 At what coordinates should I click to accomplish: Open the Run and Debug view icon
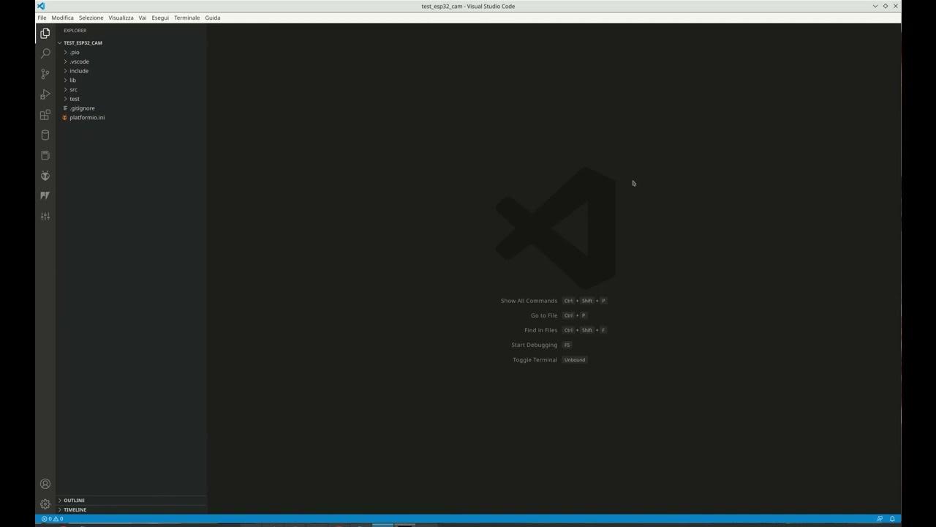pos(45,94)
